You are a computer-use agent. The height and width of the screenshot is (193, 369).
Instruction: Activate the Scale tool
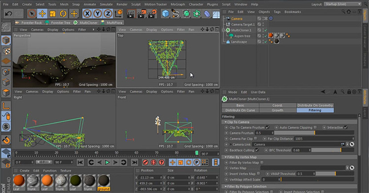pyautogui.click(x=52, y=14)
